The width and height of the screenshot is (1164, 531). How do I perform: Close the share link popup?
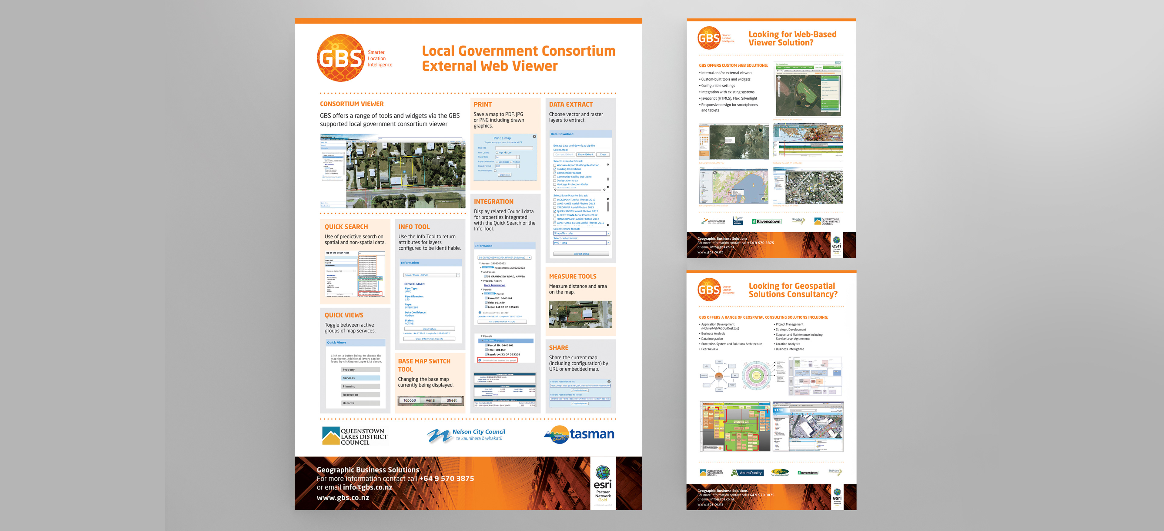click(609, 382)
